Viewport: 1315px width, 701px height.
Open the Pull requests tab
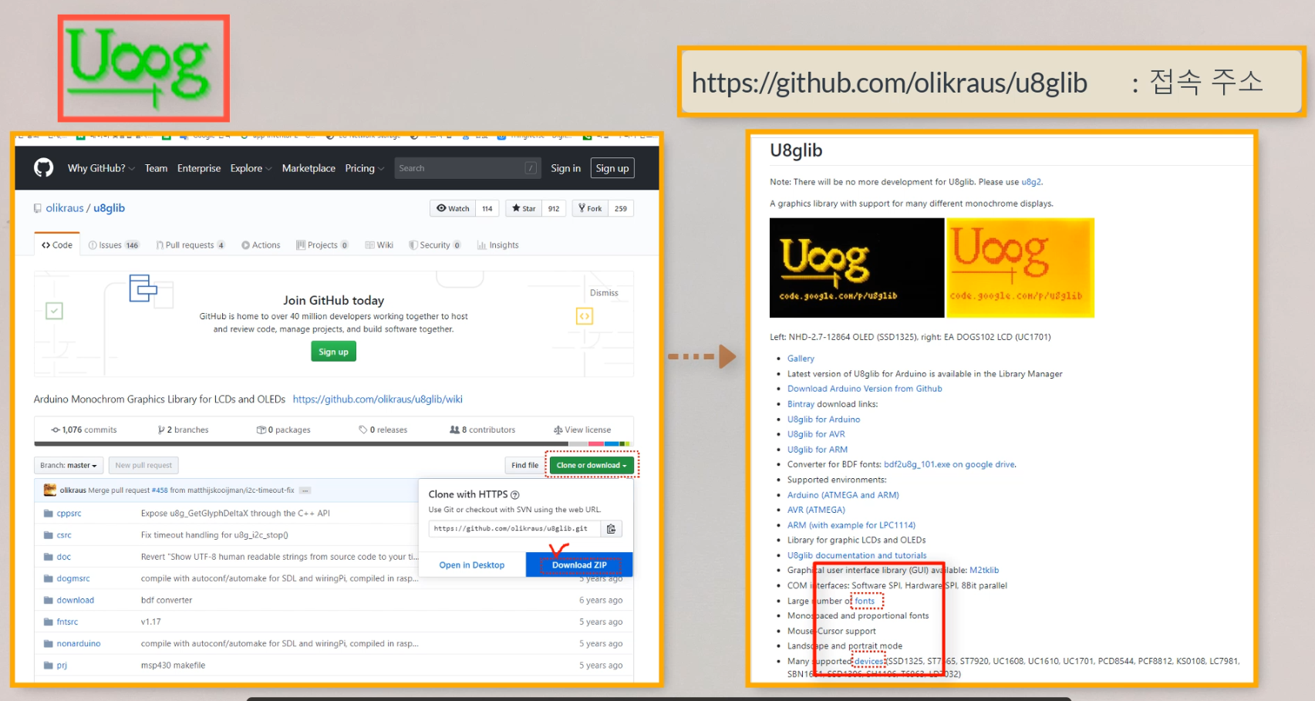pos(191,245)
